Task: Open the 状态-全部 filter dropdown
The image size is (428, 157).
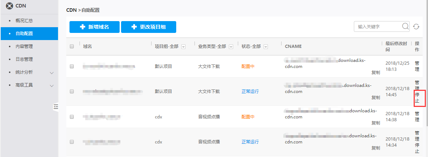Action: coord(265,47)
